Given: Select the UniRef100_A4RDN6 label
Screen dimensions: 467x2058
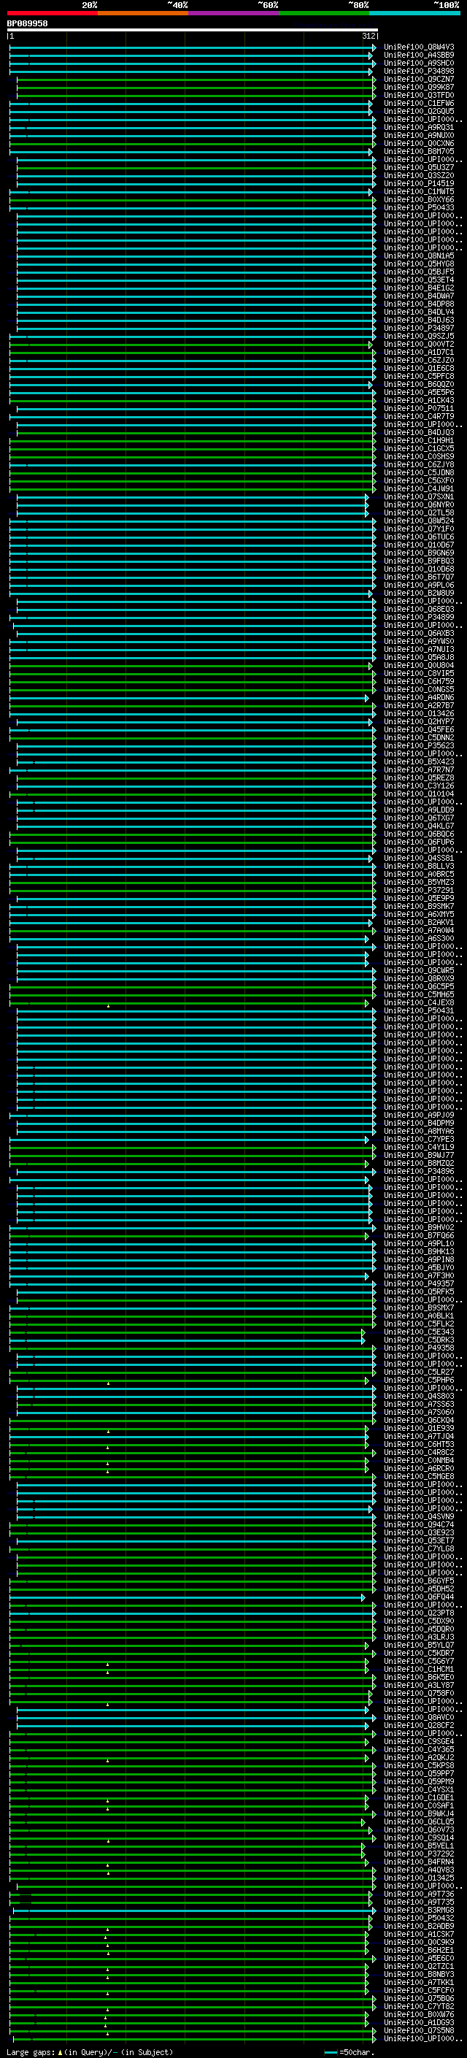Looking at the screenshot, I should 419,697.
